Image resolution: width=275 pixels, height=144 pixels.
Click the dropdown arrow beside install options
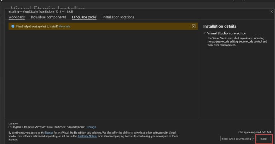coord(254,139)
